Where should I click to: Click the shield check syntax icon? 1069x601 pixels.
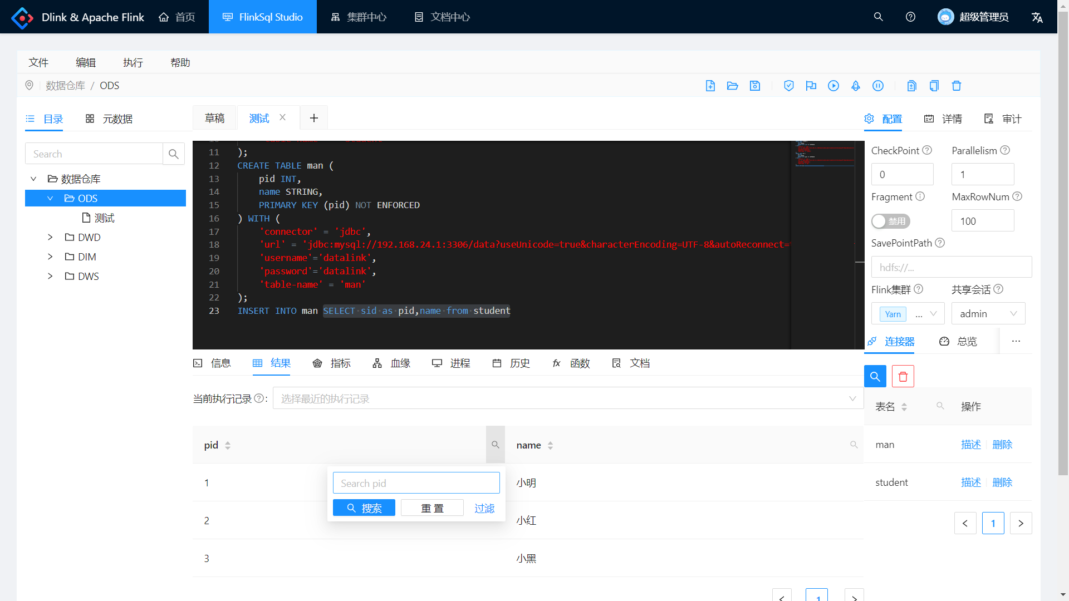[x=788, y=86]
